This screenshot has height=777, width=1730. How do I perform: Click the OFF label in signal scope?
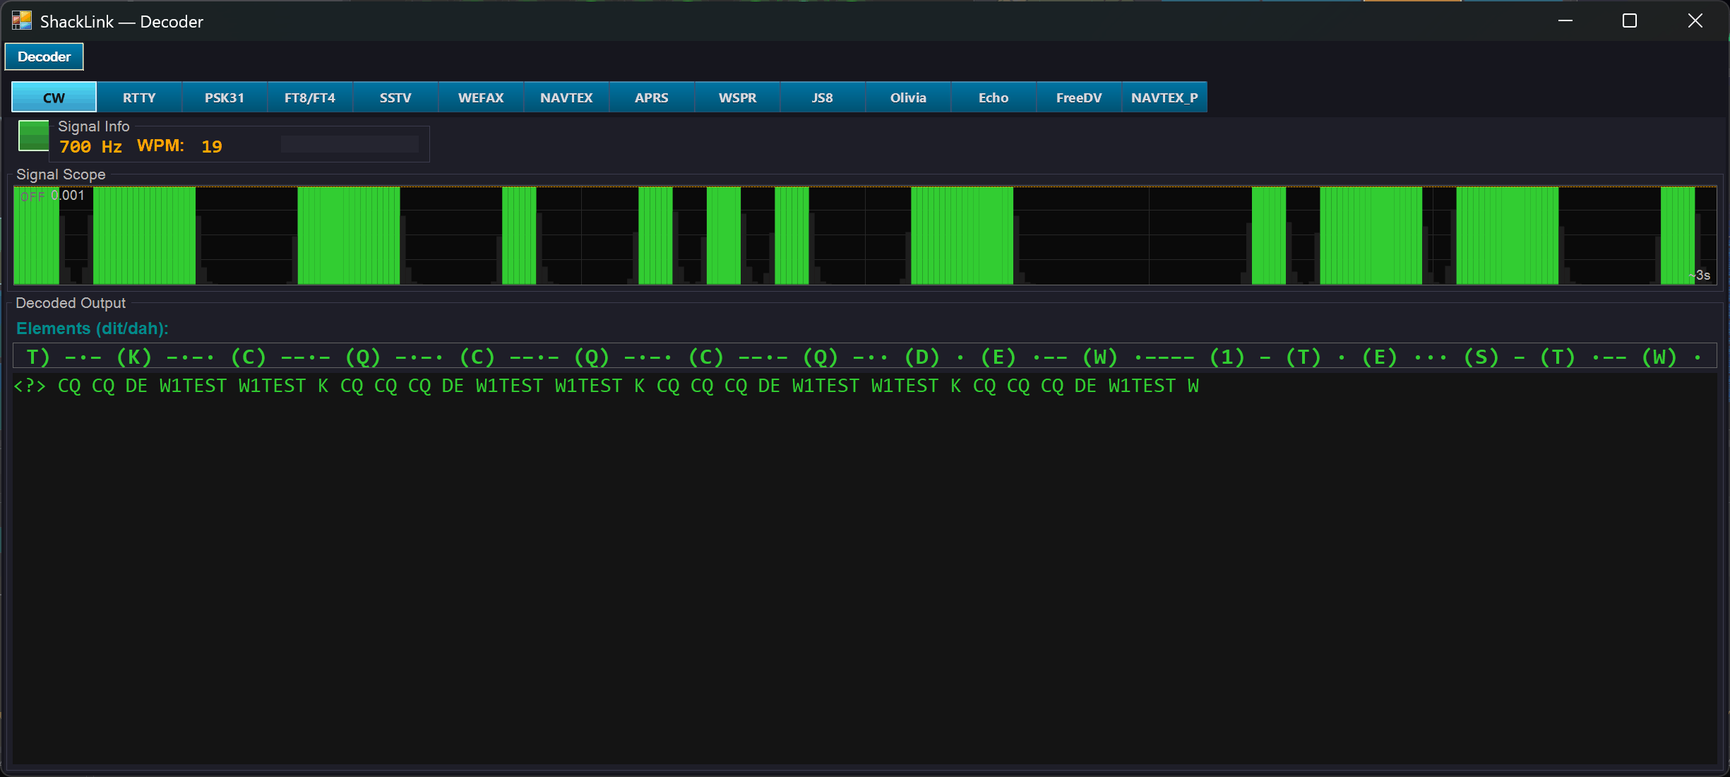pos(32,196)
